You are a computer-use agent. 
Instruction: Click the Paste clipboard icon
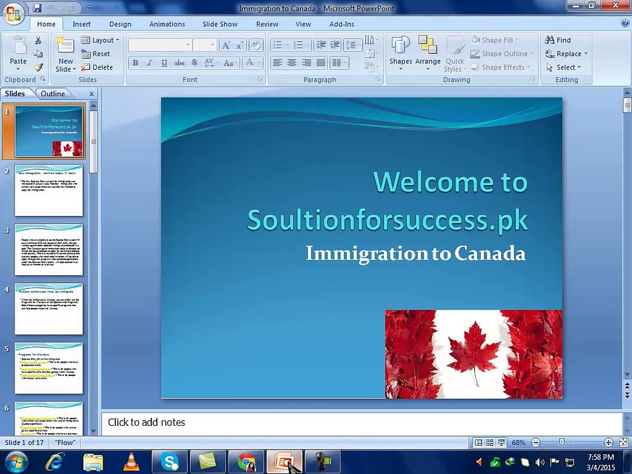[x=18, y=45]
